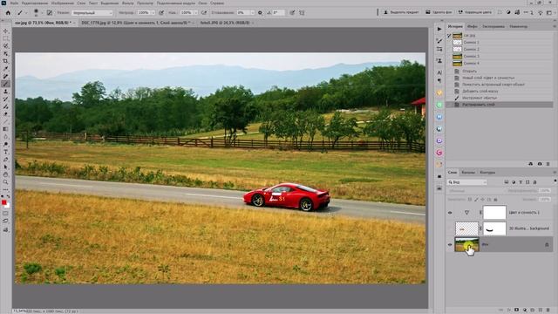The image size is (558, 314).
Task: Switch to the Каналы tab
Action: tap(468, 173)
